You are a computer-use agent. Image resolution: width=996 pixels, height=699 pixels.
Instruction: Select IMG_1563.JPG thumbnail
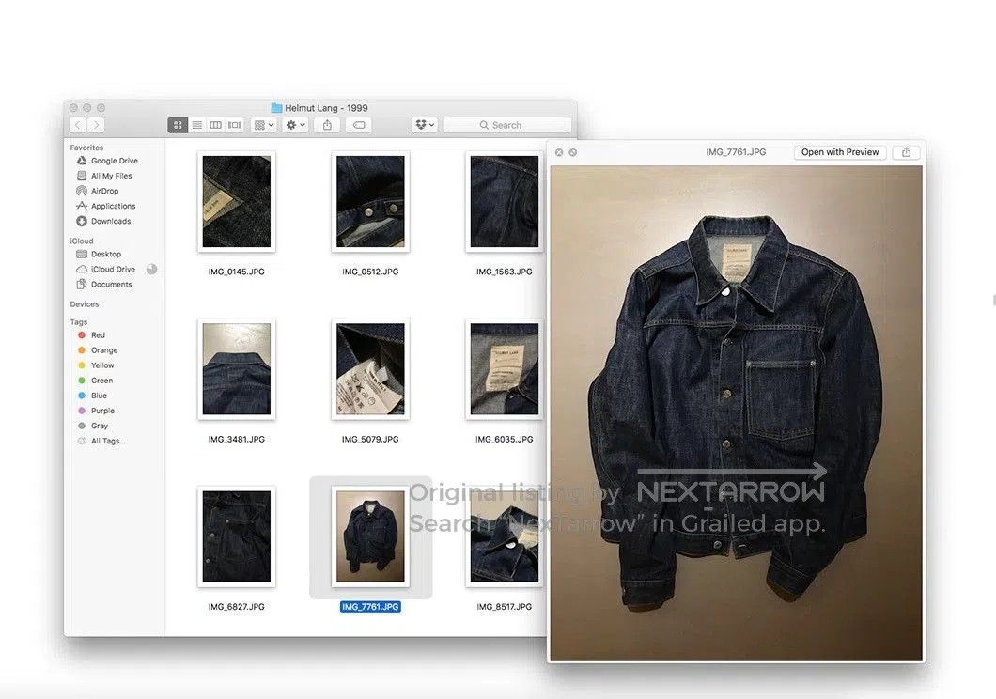point(505,201)
